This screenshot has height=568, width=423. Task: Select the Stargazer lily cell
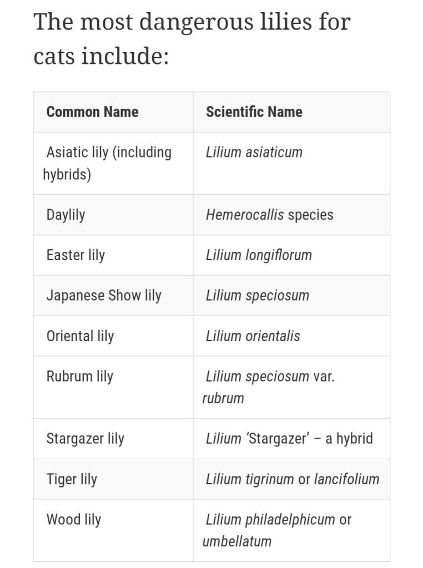pos(85,439)
